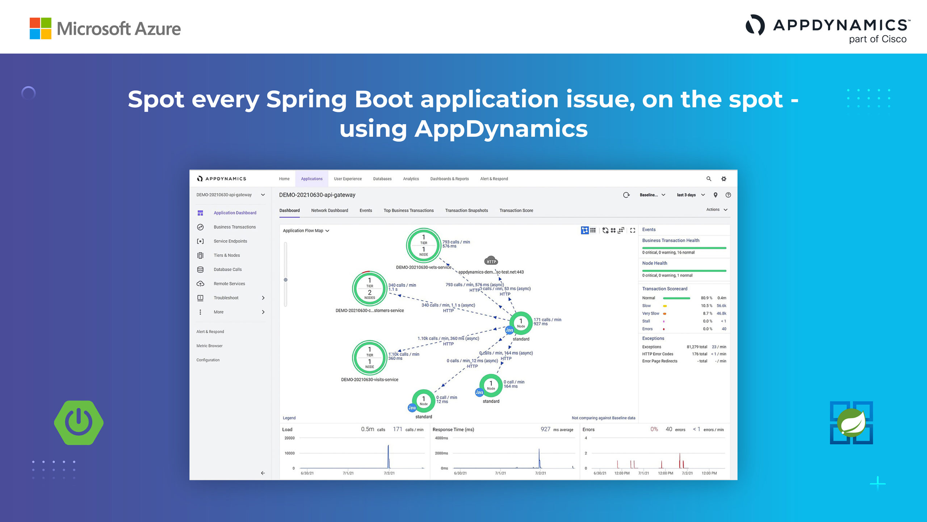Switch to the grid list view icon

593,230
